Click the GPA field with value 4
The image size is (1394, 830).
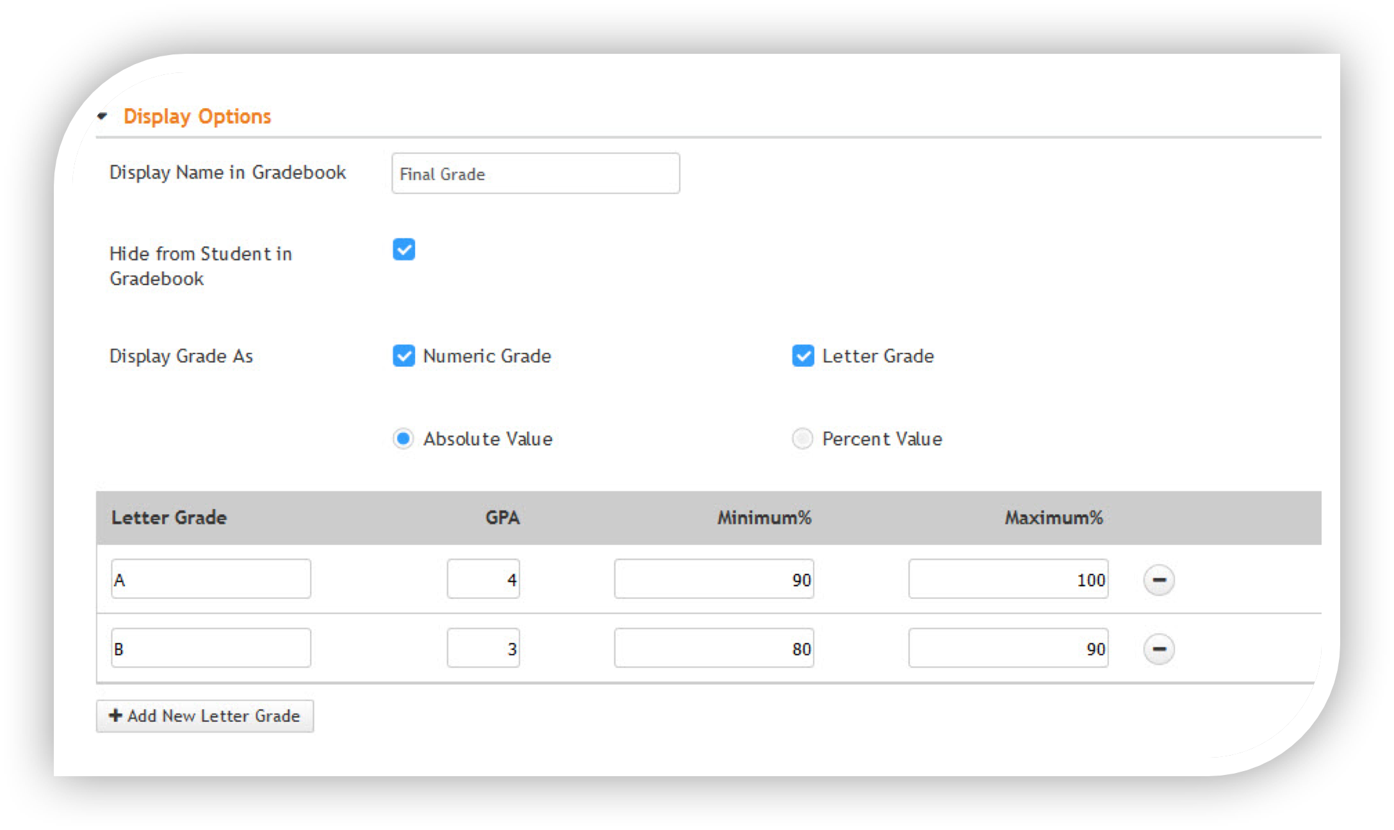click(x=483, y=579)
